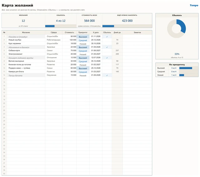Select the total cost value 564 000

[x=89, y=21]
